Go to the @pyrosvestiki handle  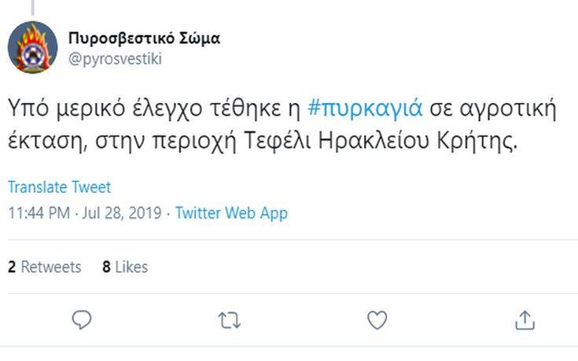click(x=115, y=59)
